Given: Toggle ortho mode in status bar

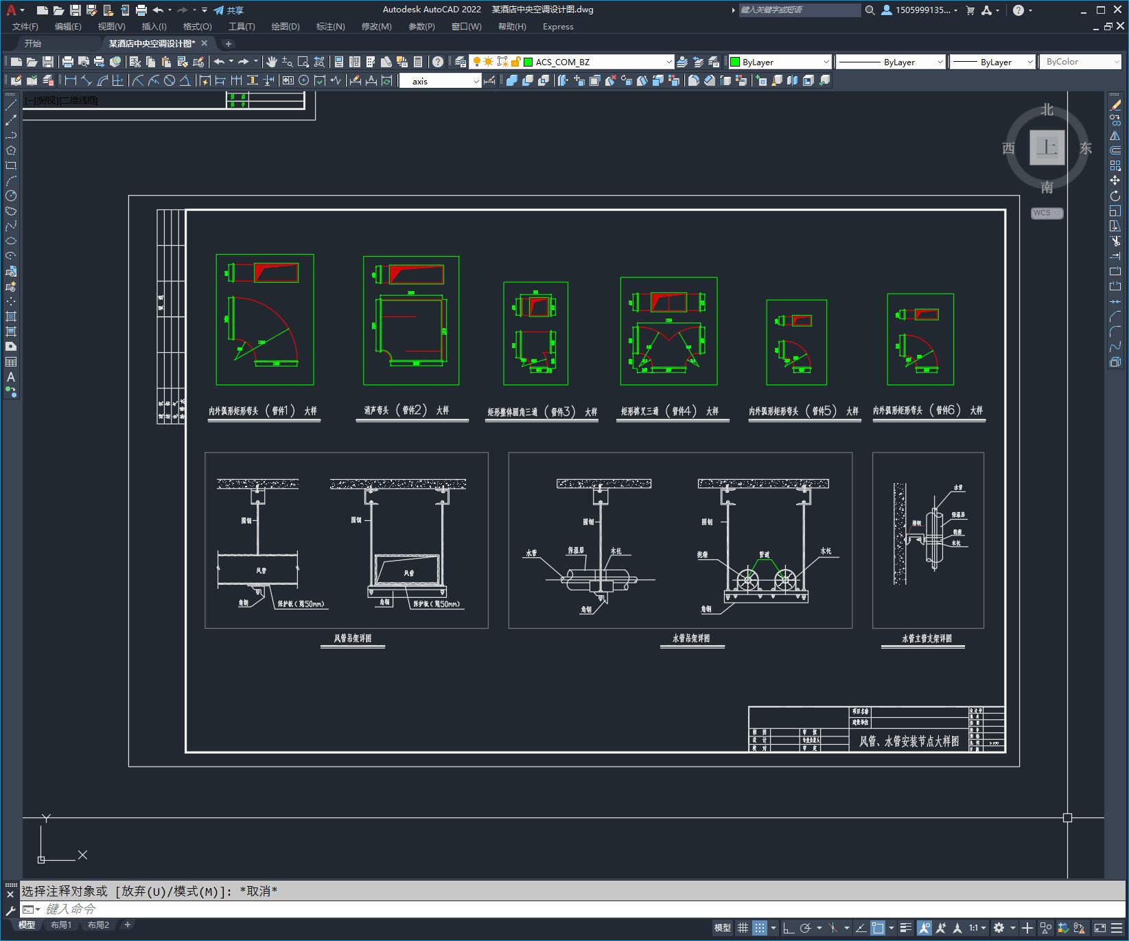Looking at the screenshot, I should coord(789,928).
